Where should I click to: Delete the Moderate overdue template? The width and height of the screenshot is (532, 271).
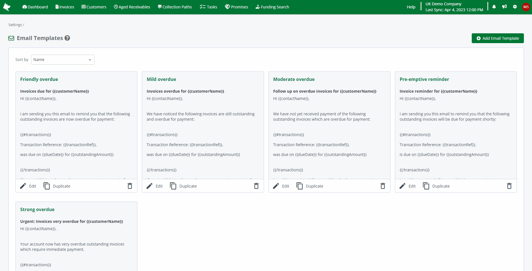coord(383,186)
